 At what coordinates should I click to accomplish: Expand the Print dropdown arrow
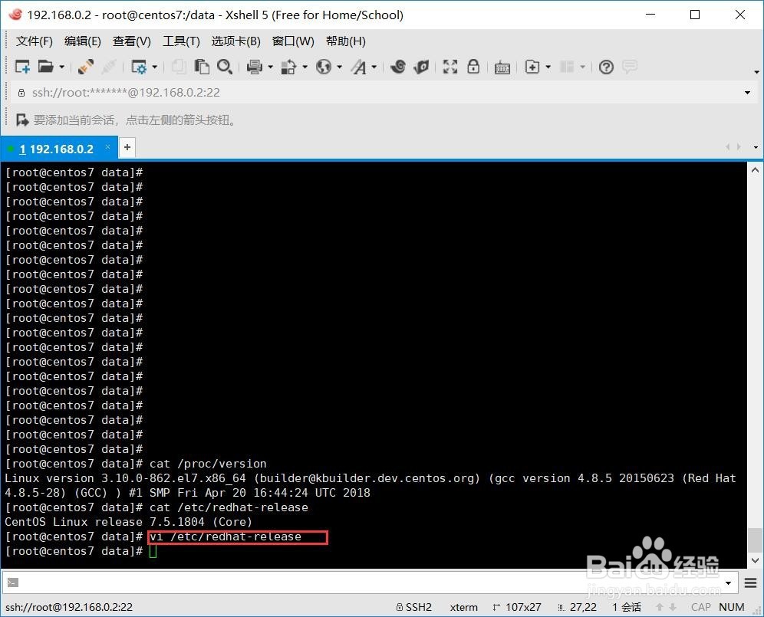pyautogui.click(x=271, y=67)
